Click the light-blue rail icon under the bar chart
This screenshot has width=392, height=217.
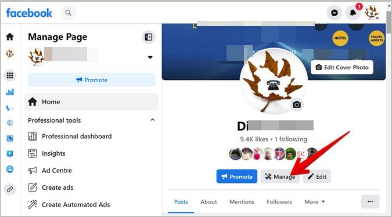click(x=10, y=108)
